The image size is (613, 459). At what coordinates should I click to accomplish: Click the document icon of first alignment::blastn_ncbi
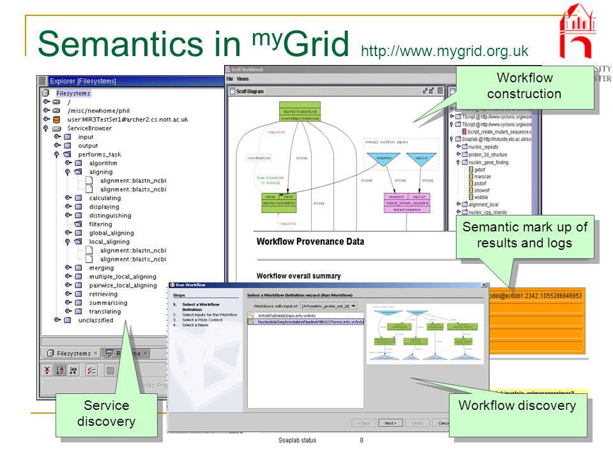tap(89, 180)
